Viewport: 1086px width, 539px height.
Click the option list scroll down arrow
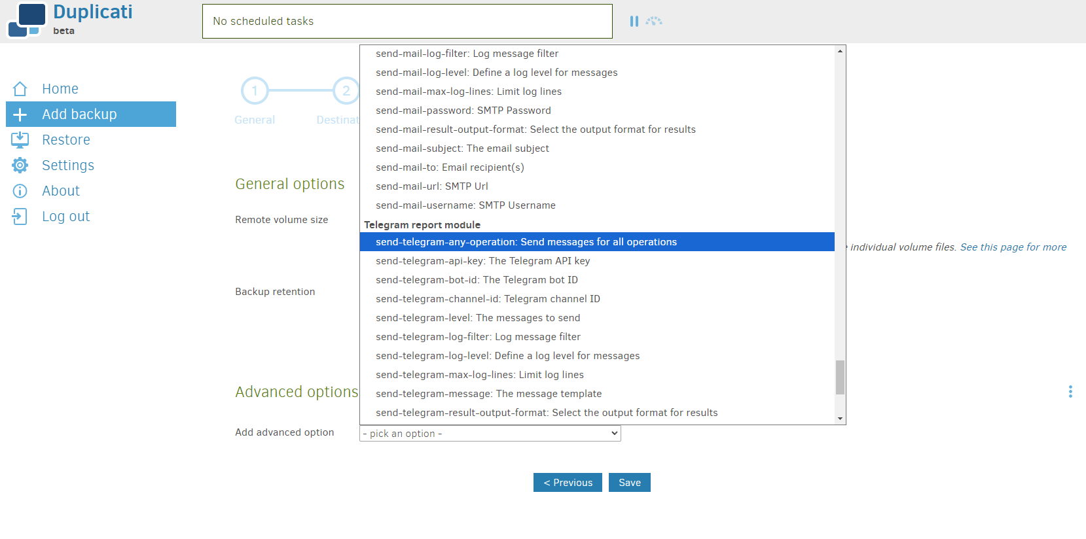pyautogui.click(x=840, y=419)
